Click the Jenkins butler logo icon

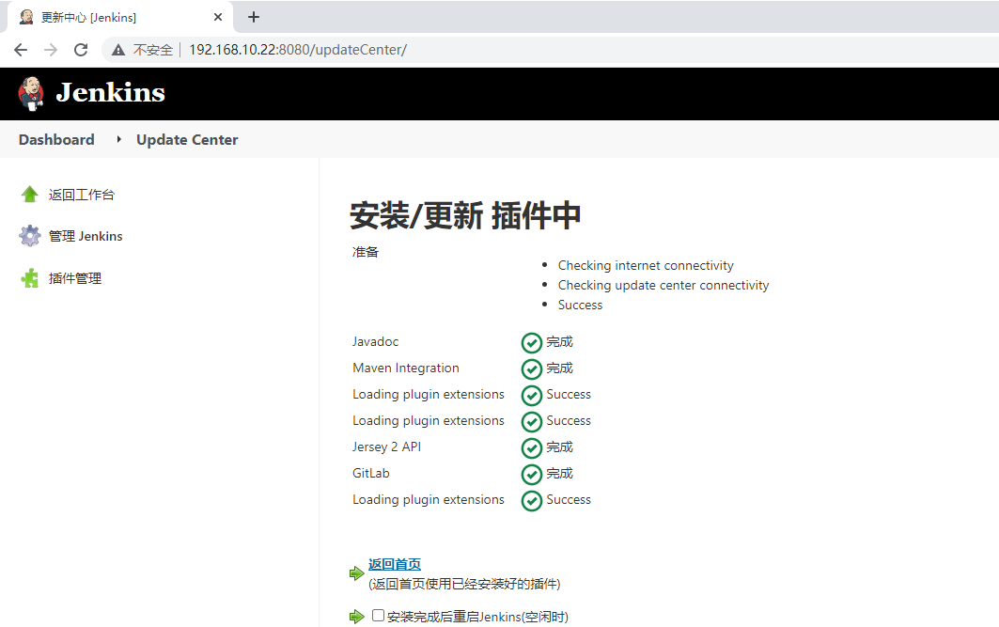31,93
